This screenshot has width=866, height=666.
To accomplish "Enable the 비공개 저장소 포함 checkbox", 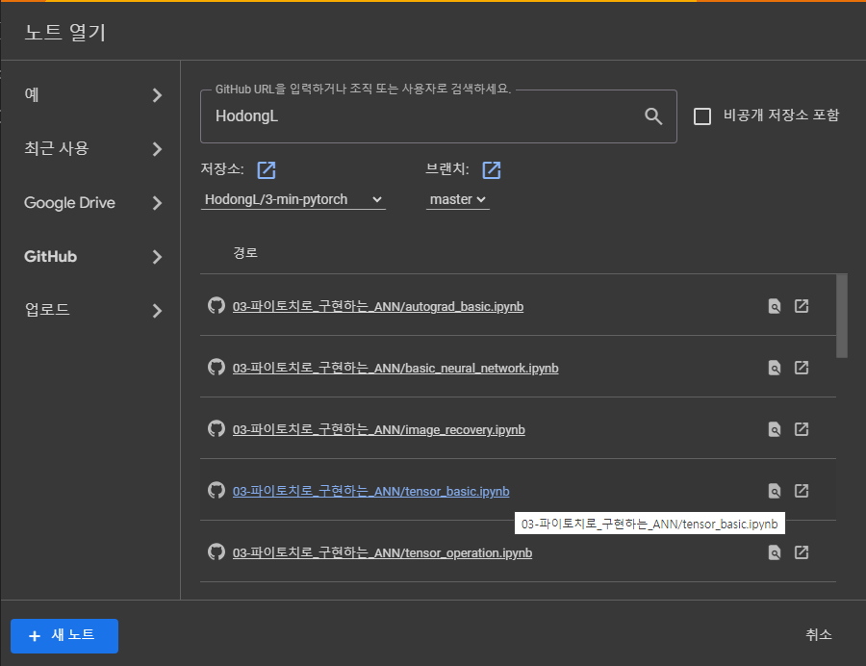I will coord(702,116).
